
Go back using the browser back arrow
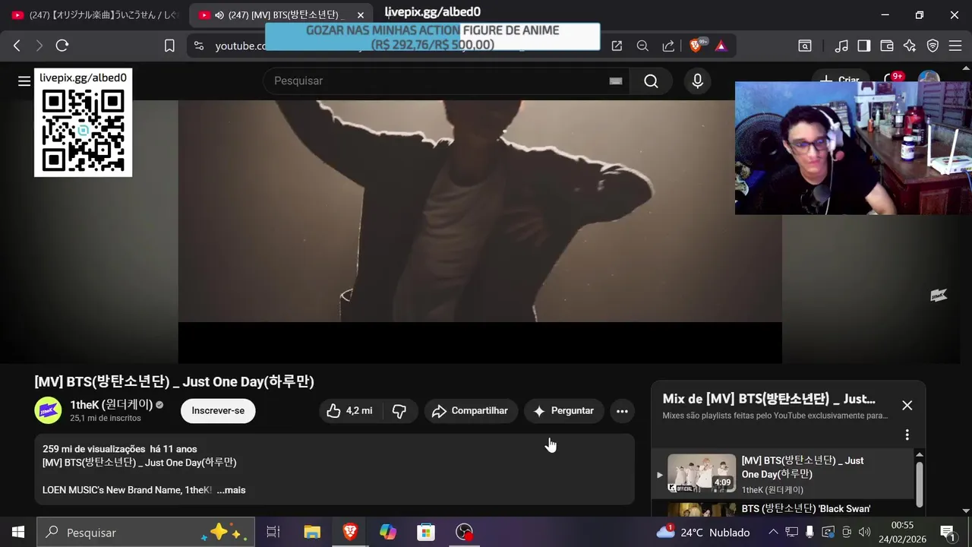[x=17, y=46]
